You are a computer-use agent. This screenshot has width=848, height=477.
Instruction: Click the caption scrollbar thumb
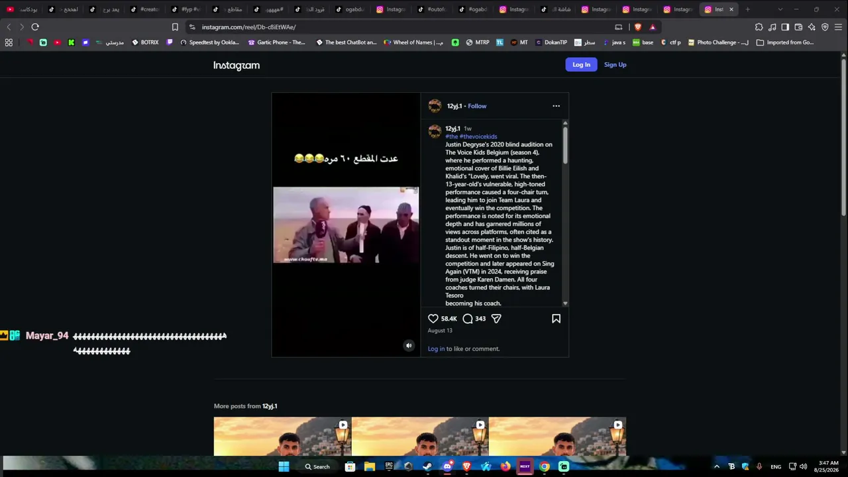(x=565, y=145)
